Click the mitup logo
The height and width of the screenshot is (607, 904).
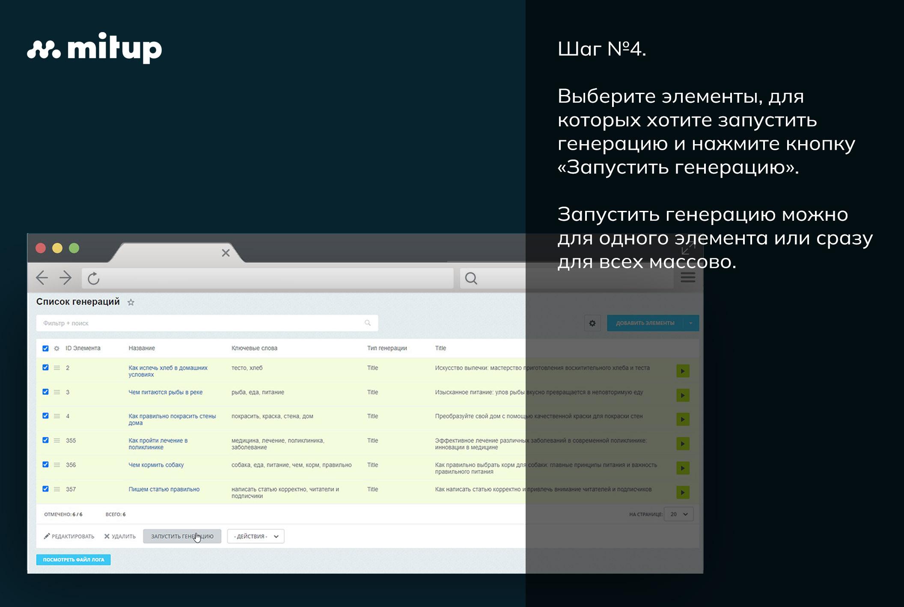tap(95, 48)
